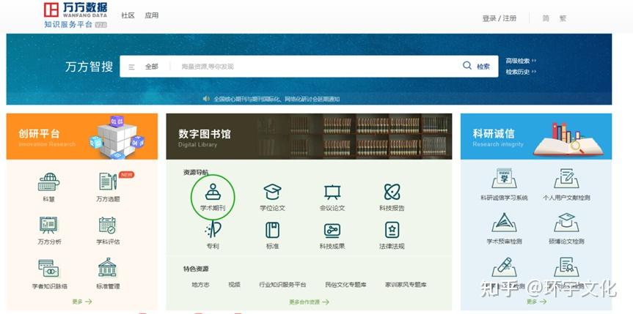Open the 科慧 keyboard-globe icon

[x=49, y=182]
